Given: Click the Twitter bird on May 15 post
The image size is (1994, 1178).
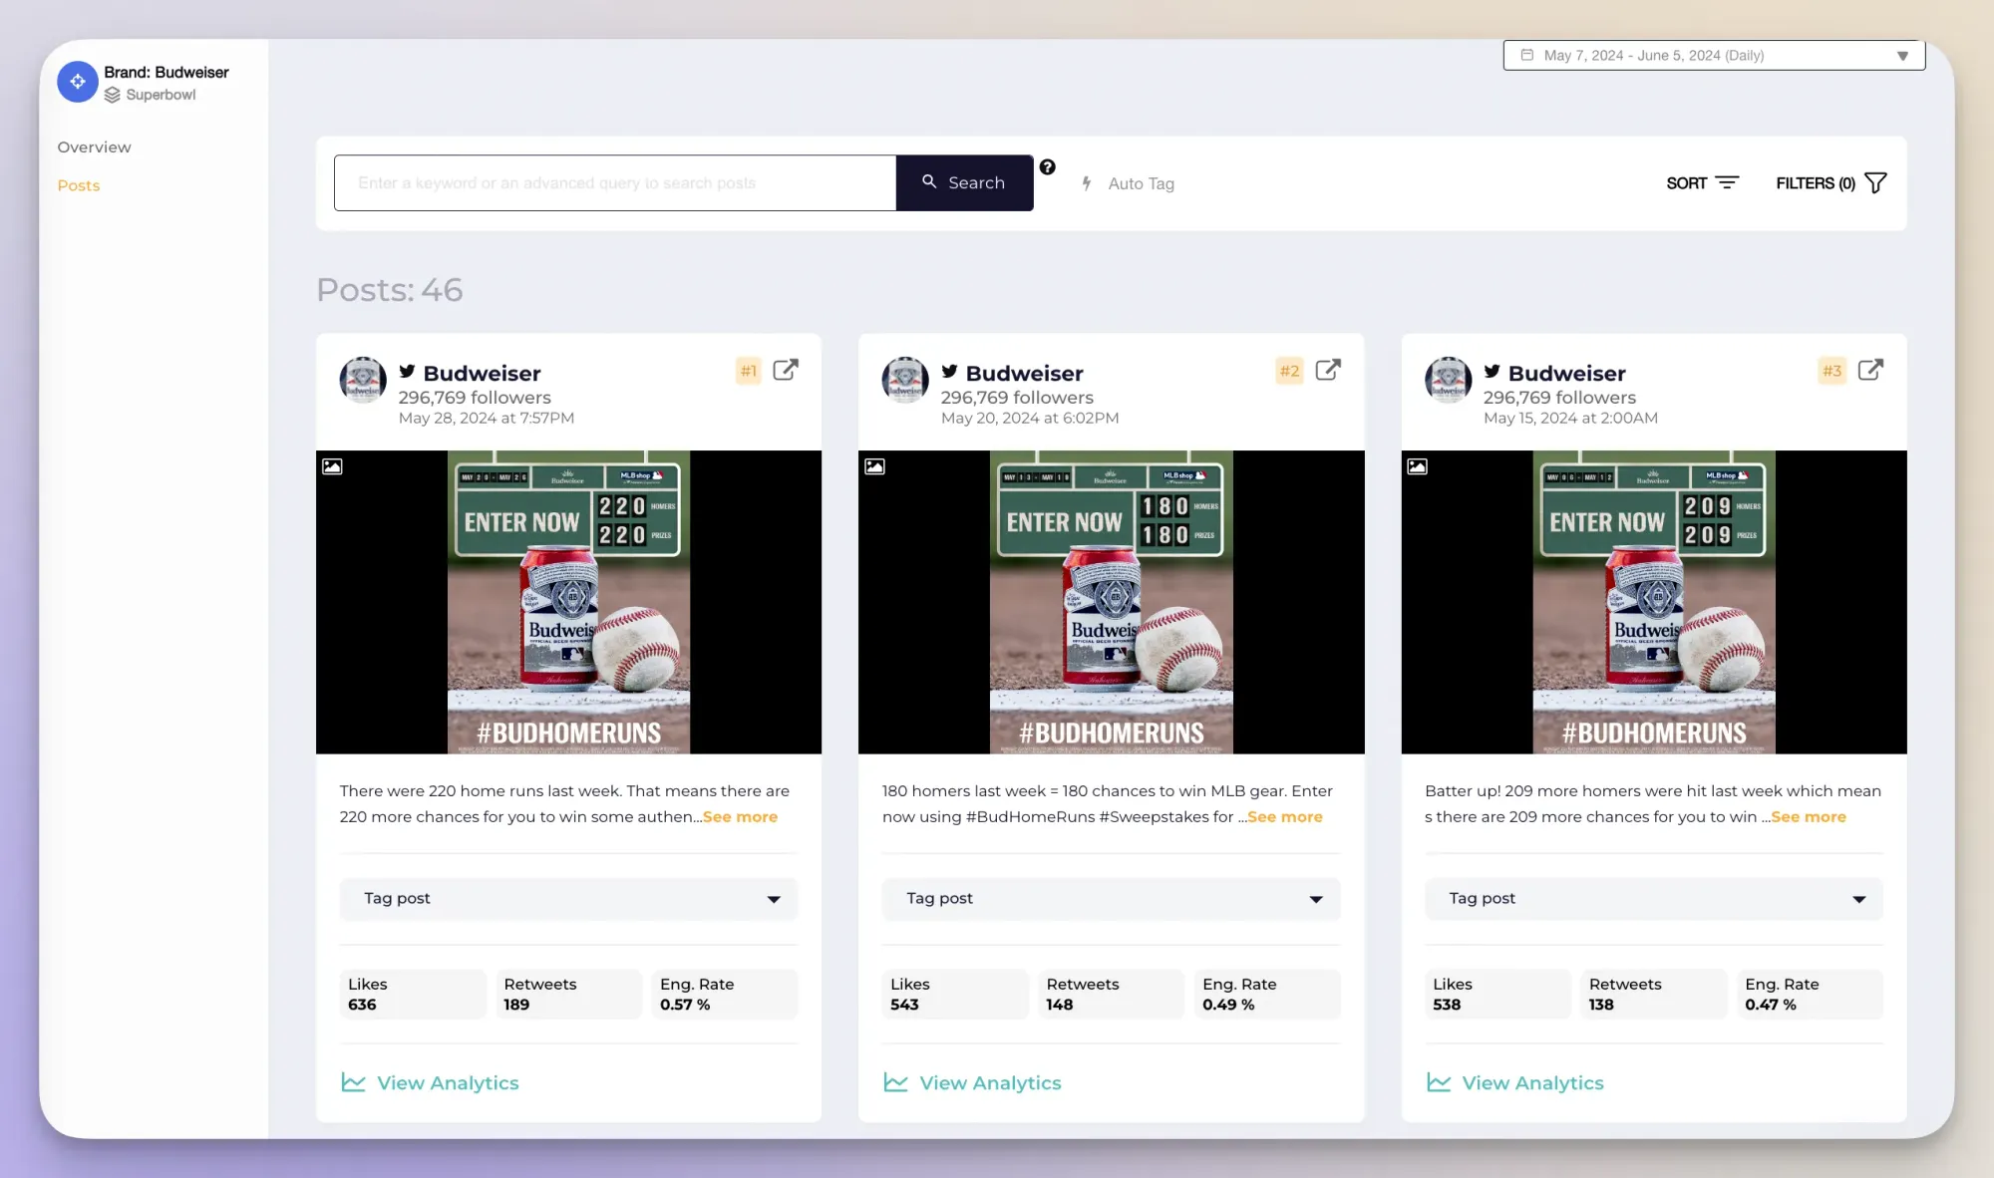Looking at the screenshot, I should (x=1492, y=372).
